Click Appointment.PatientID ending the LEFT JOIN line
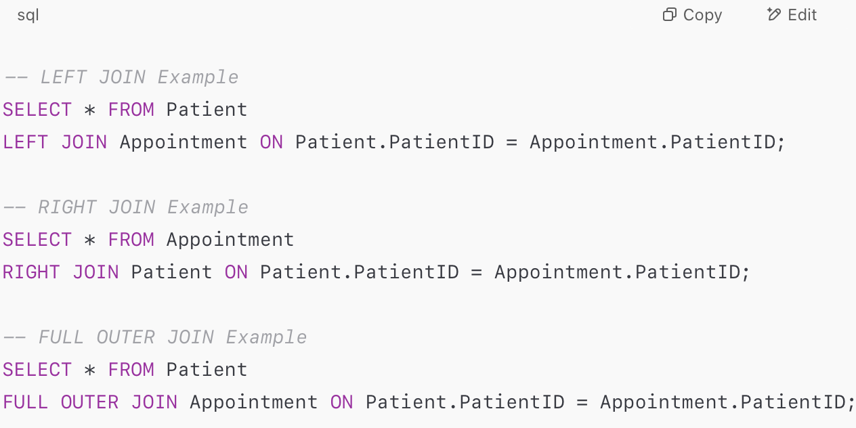Viewport: 856px width, 428px height. 653,142
